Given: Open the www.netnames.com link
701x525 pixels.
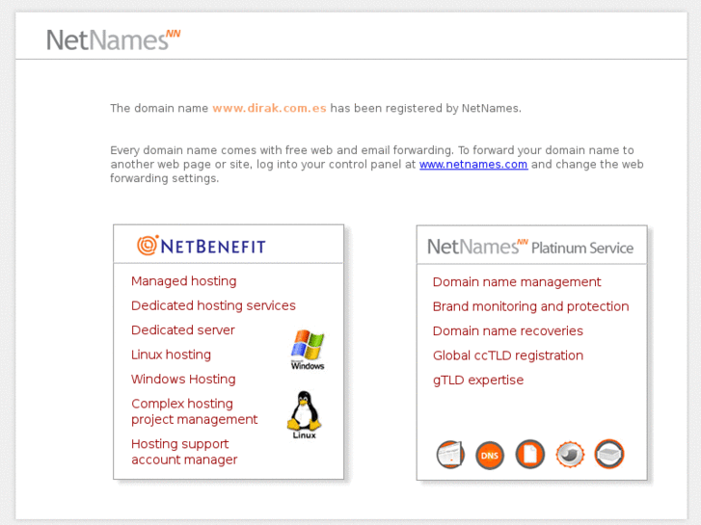Looking at the screenshot, I should [x=472, y=165].
